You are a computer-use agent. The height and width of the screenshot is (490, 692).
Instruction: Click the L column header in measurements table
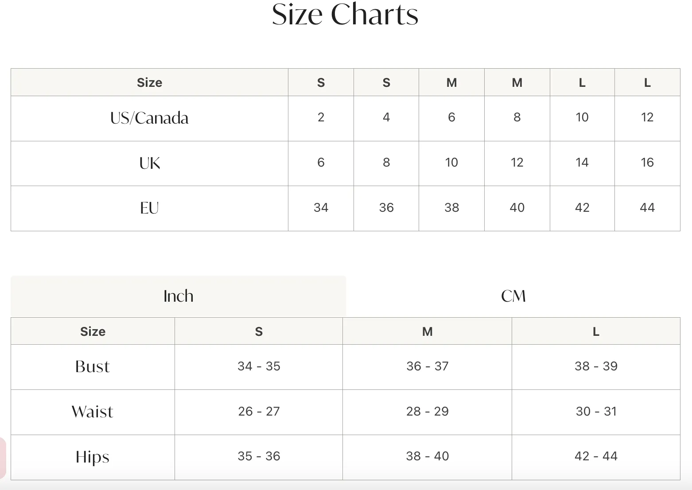click(596, 331)
